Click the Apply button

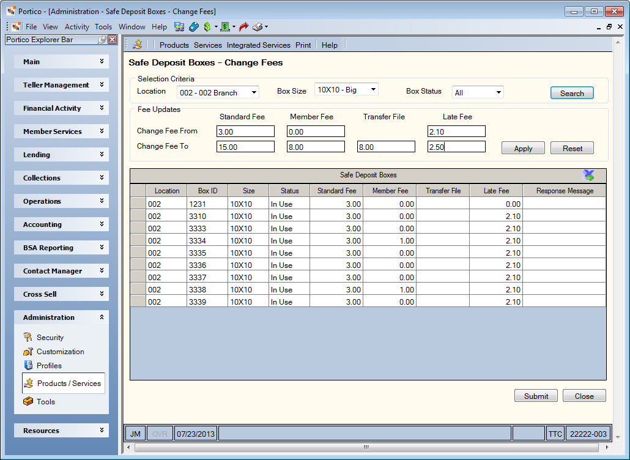pyautogui.click(x=523, y=148)
